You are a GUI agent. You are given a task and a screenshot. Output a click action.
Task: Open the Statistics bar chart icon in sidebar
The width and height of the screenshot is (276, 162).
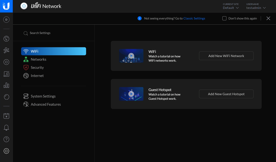point(6,85)
